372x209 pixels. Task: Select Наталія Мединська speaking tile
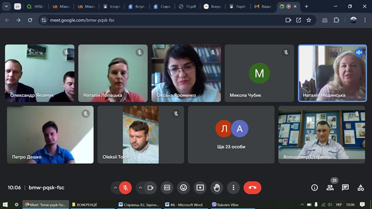pos(333,73)
